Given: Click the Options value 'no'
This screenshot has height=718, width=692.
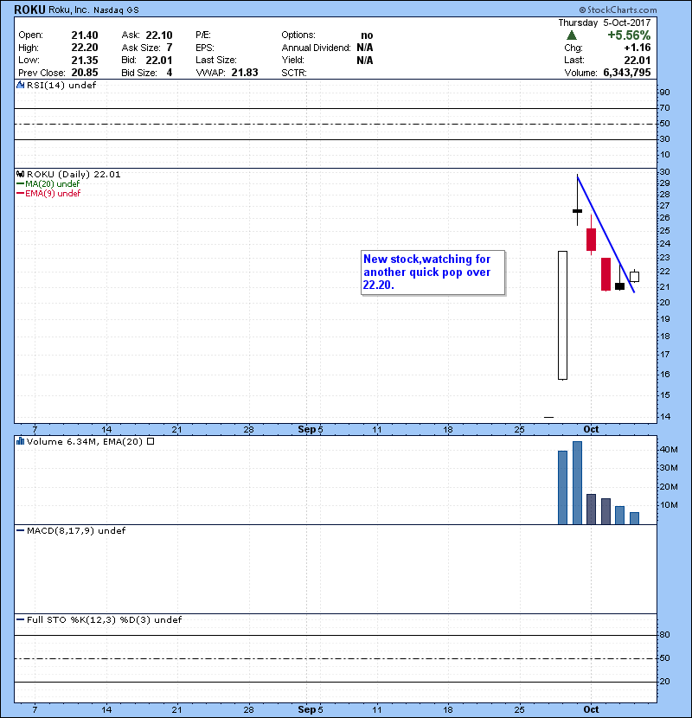Looking at the screenshot, I should point(367,35).
